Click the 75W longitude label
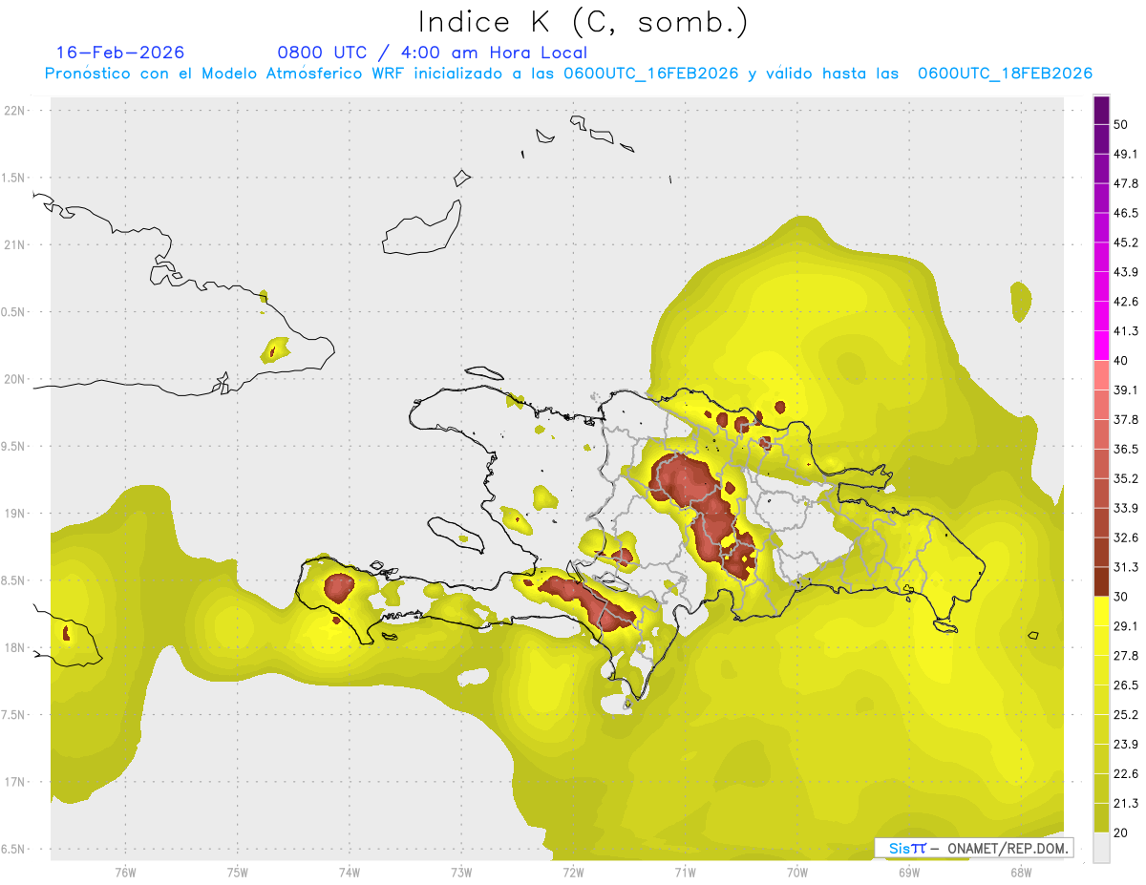This screenshot has width=1146, height=885. point(238,872)
